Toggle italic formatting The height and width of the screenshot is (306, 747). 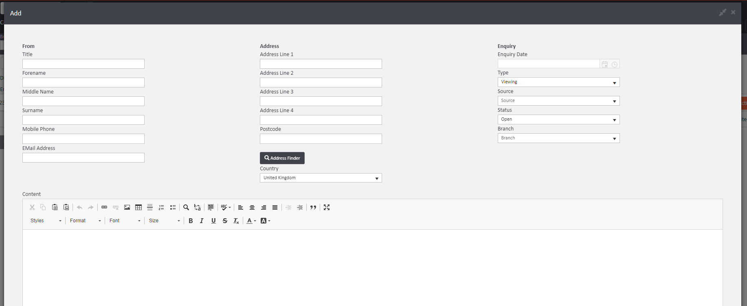[x=202, y=221]
